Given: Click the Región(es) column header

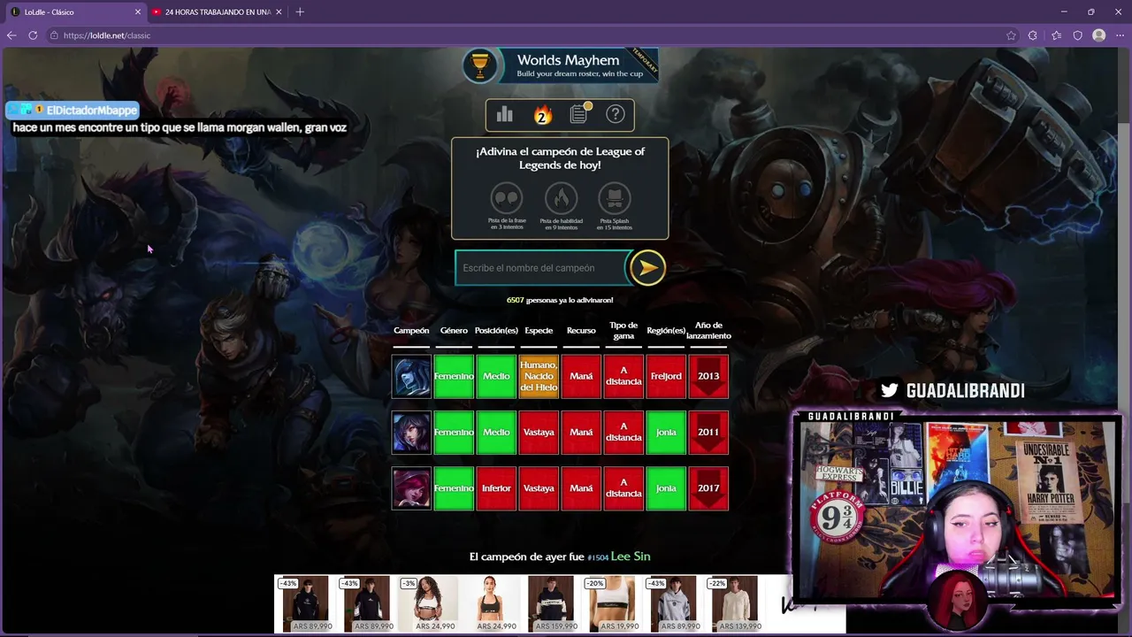Looking at the screenshot, I should coord(666,331).
